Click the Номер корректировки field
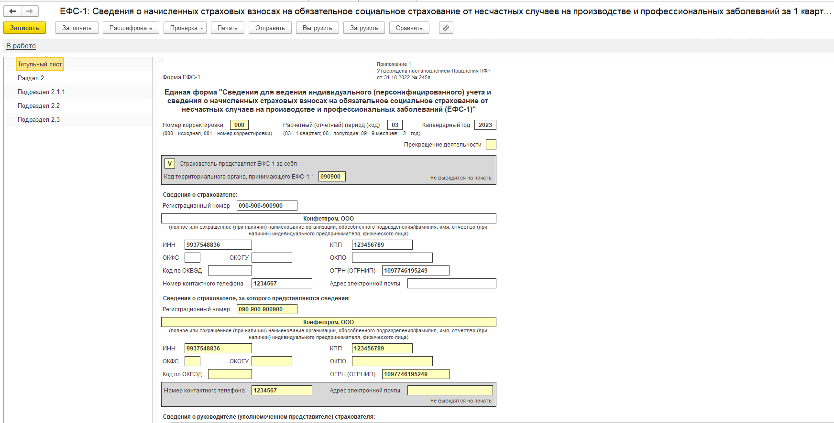Screen dimensions: 834x423 click(239, 125)
